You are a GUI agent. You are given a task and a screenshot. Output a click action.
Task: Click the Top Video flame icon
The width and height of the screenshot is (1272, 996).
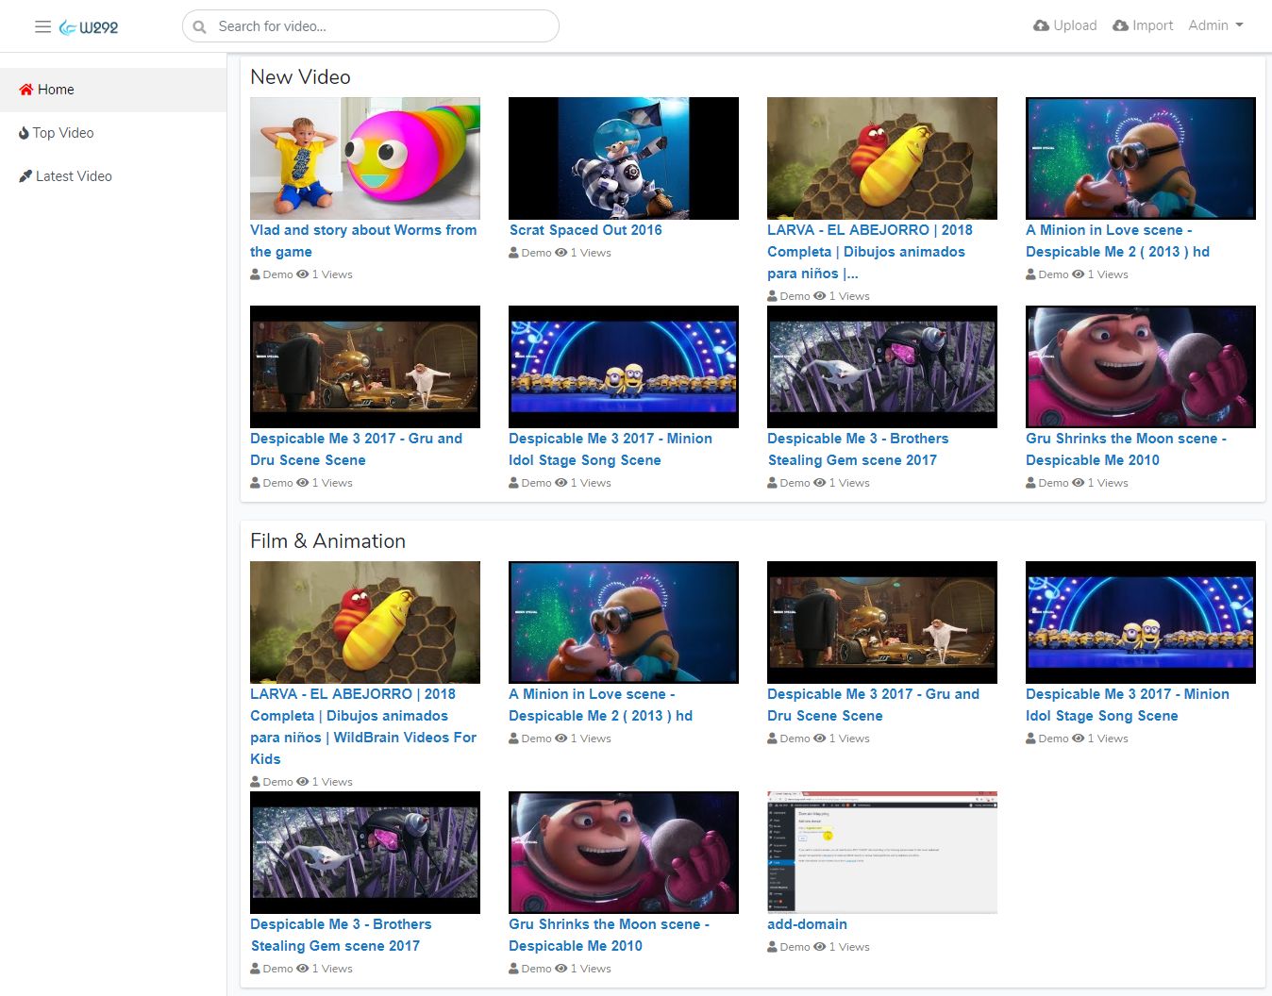click(24, 133)
